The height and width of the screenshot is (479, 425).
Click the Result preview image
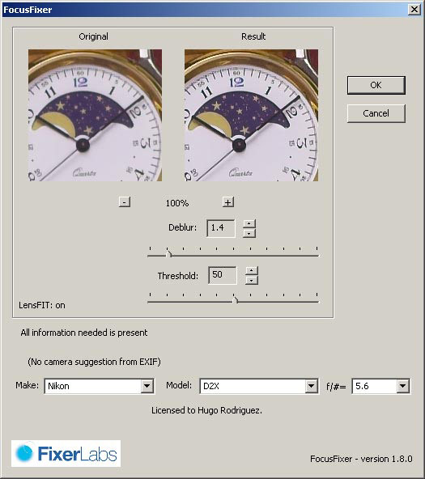[252, 115]
